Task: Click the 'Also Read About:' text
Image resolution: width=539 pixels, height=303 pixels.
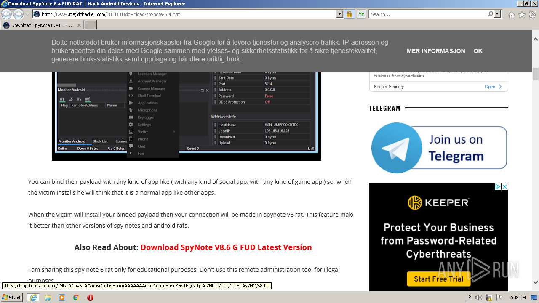Action: [x=107, y=247]
